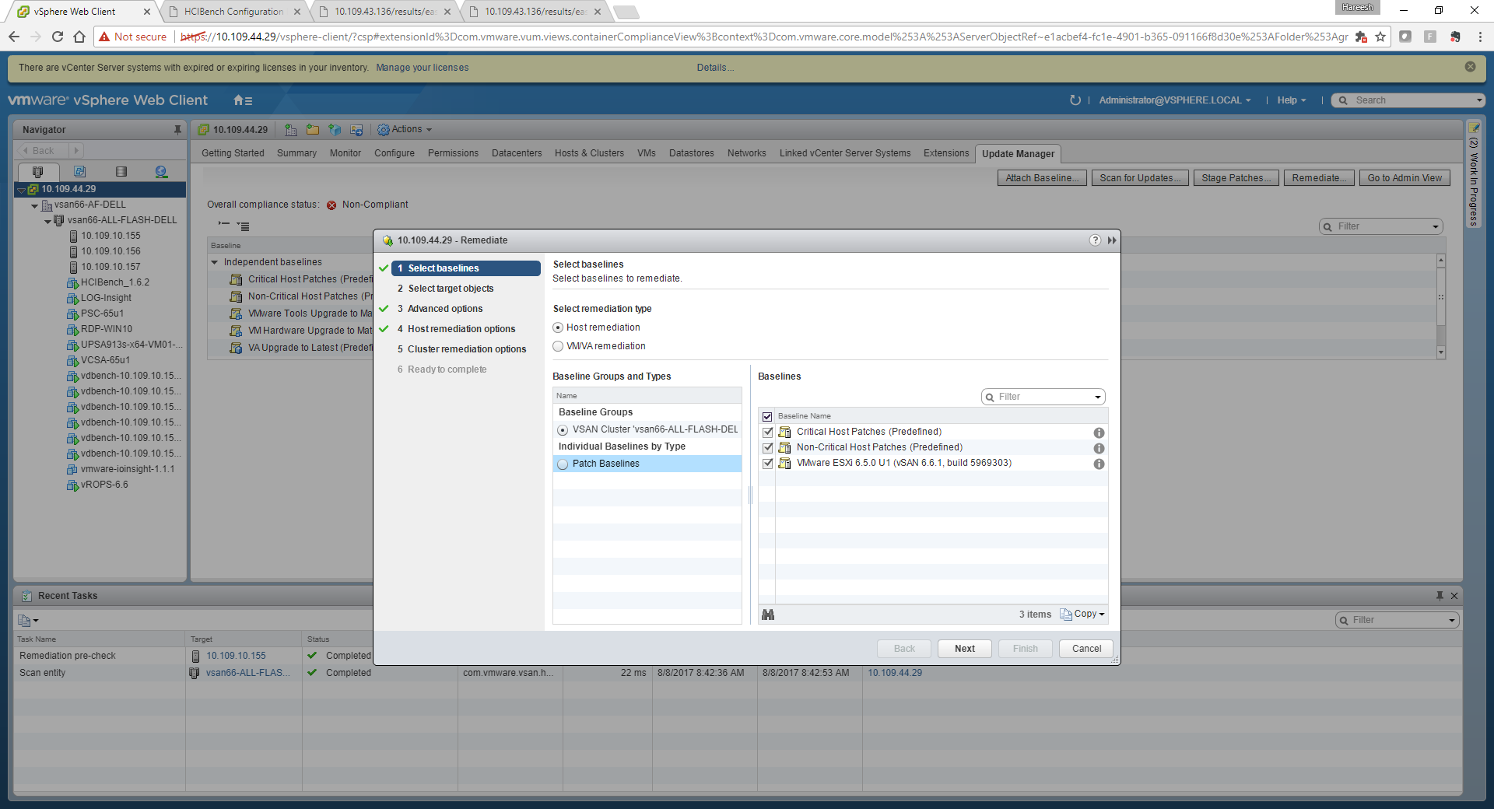Click the Baselines filter input field
The image size is (1494, 809).
[1043, 397]
